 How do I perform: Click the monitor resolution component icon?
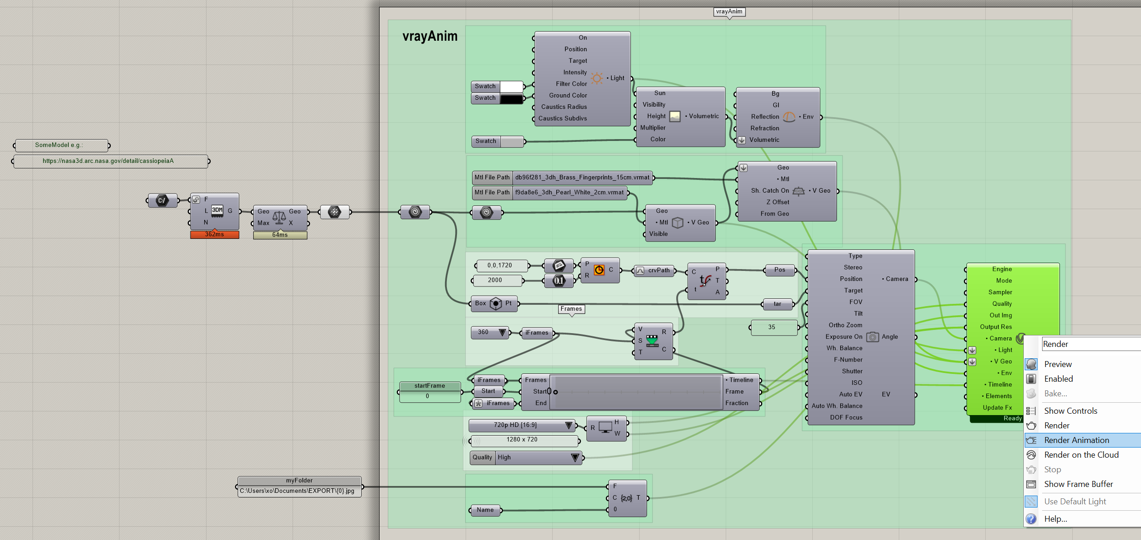[605, 428]
